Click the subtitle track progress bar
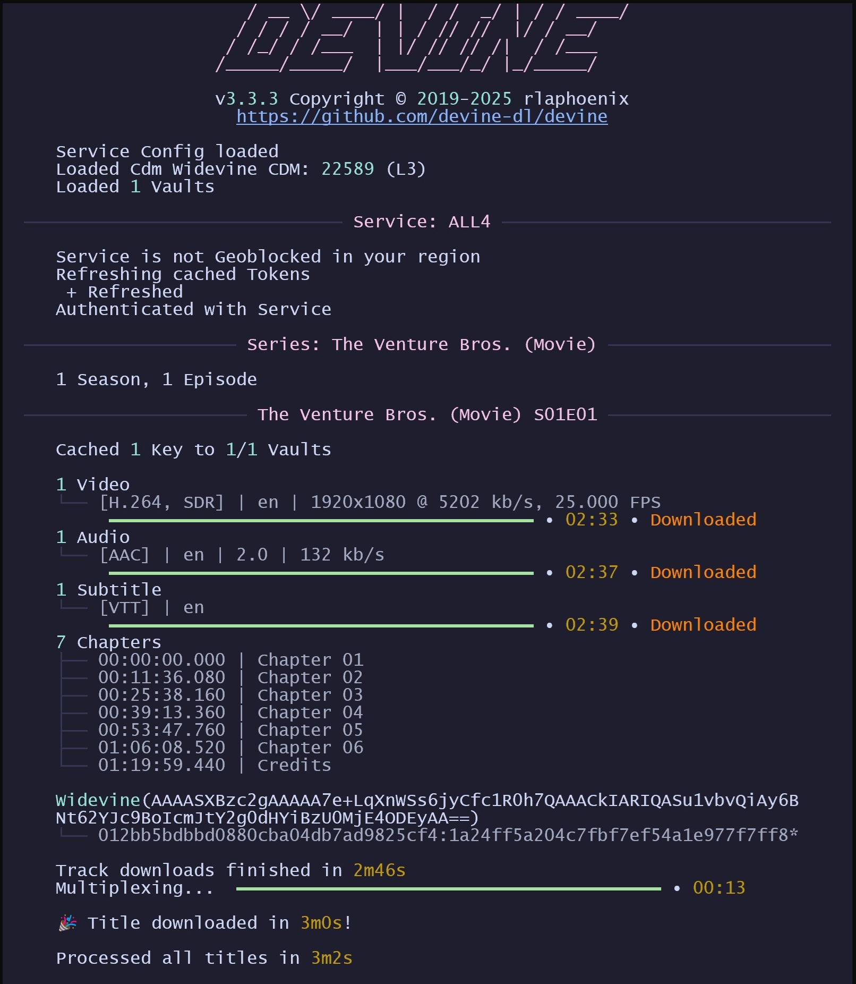The width and height of the screenshot is (856, 984). click(x=321, y=626)
